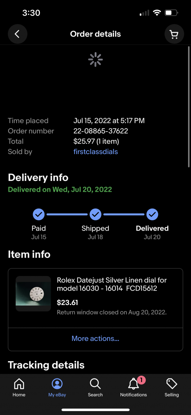Expand More actions for the item

95,339
